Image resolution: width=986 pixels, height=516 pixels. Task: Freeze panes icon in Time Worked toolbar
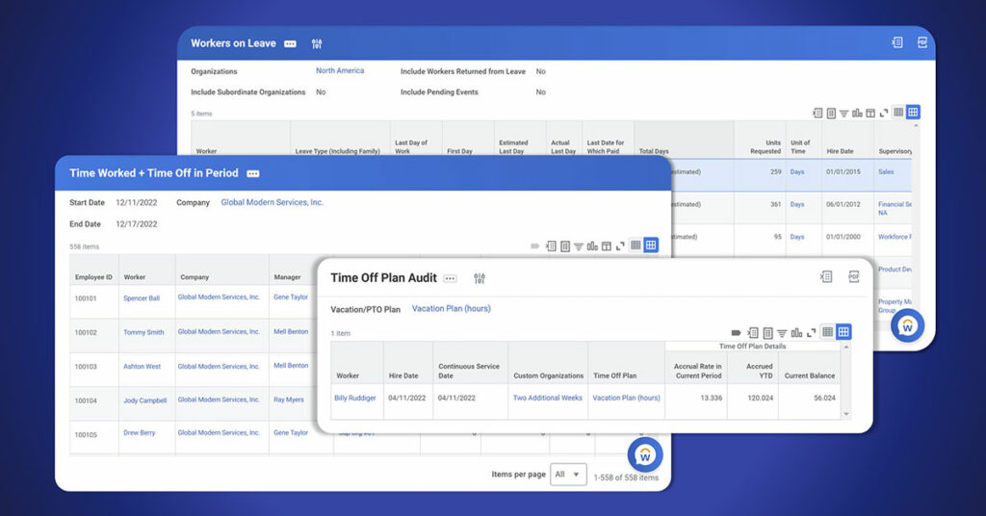point(607,246)
